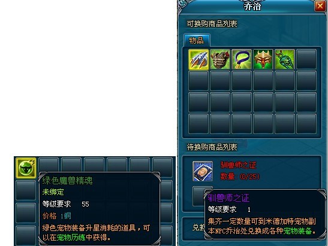Close the 乔治 shop window
The image size is (328, 246).
pos(320,6)
